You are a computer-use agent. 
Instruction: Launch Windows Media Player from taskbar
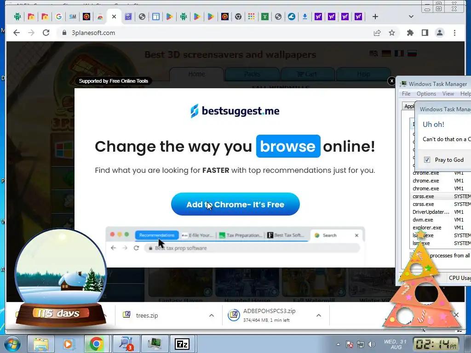(x=69, y=344)
